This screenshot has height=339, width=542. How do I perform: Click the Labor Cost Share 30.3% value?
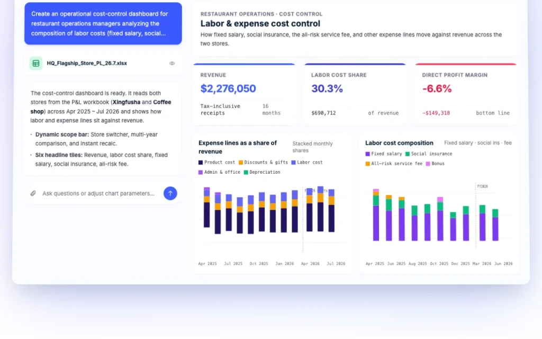pyautogui.click(x=327, y=88)
